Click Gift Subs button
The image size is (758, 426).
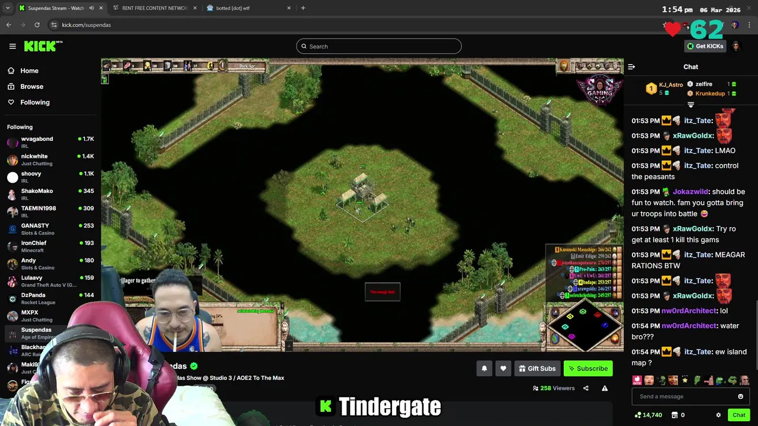tap(537, 369)
